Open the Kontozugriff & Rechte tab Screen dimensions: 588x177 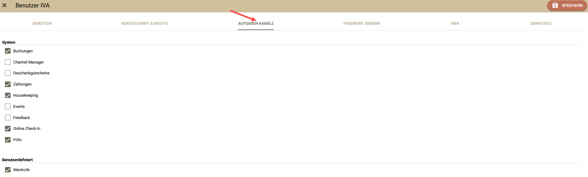[145, 24]
